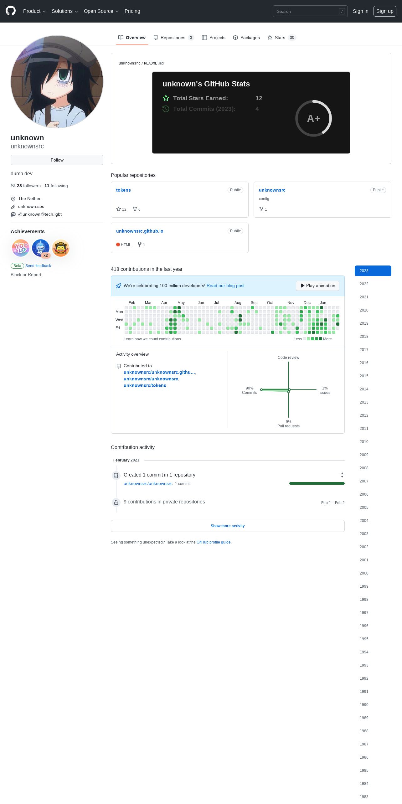Open the unknownsrc.github.io repository

point(140,231)
